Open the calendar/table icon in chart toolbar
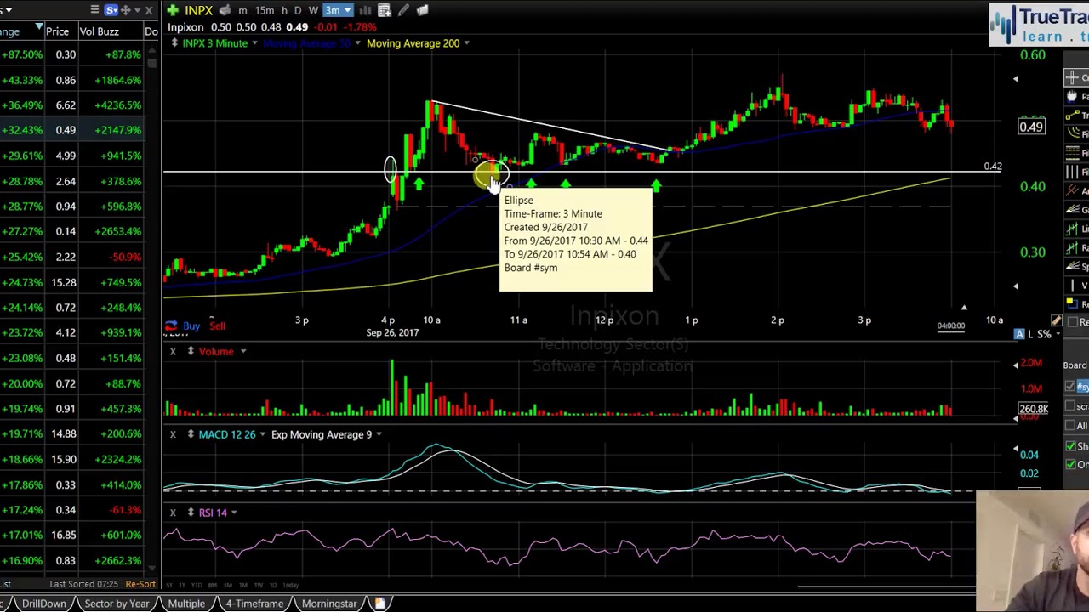Screen dimensions: 1089x612 [x=384, y=10]
